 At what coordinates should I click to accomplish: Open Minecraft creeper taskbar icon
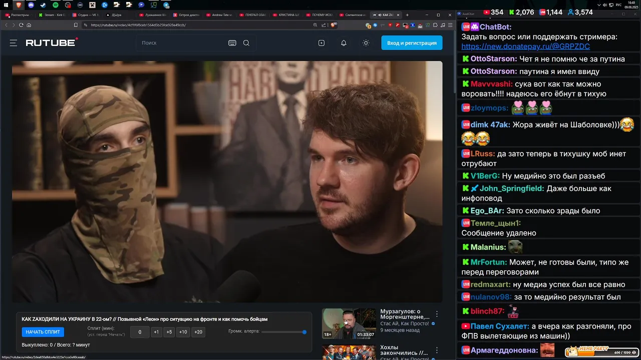tap(92, 4)
